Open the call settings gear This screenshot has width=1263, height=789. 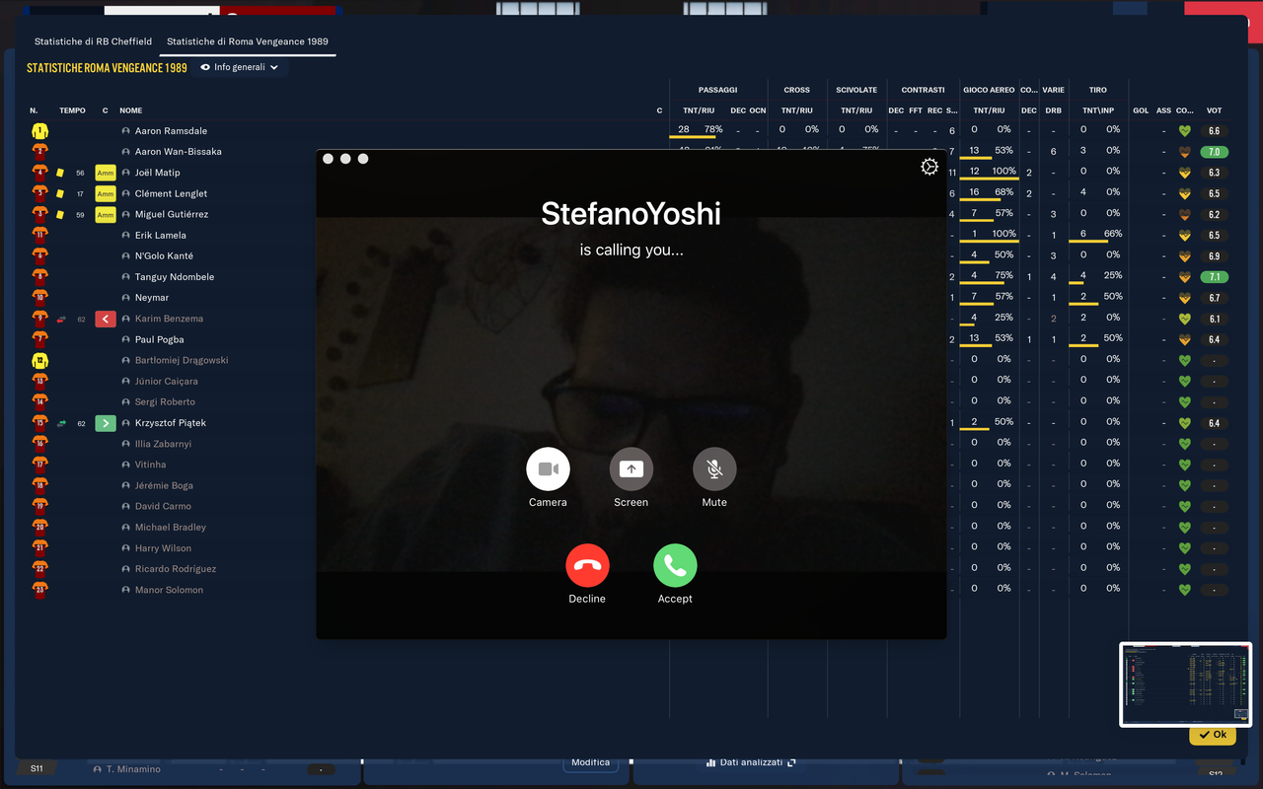coord(929,167)
